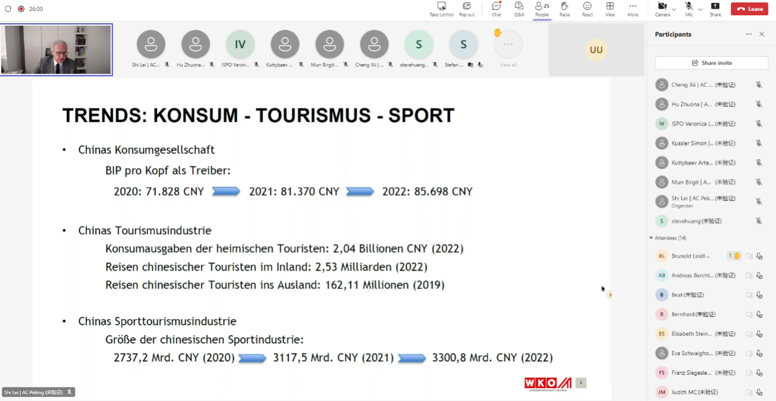Collapse the Attendees (14) list
The height and width of the screenshot is (401, 776).
651,238
